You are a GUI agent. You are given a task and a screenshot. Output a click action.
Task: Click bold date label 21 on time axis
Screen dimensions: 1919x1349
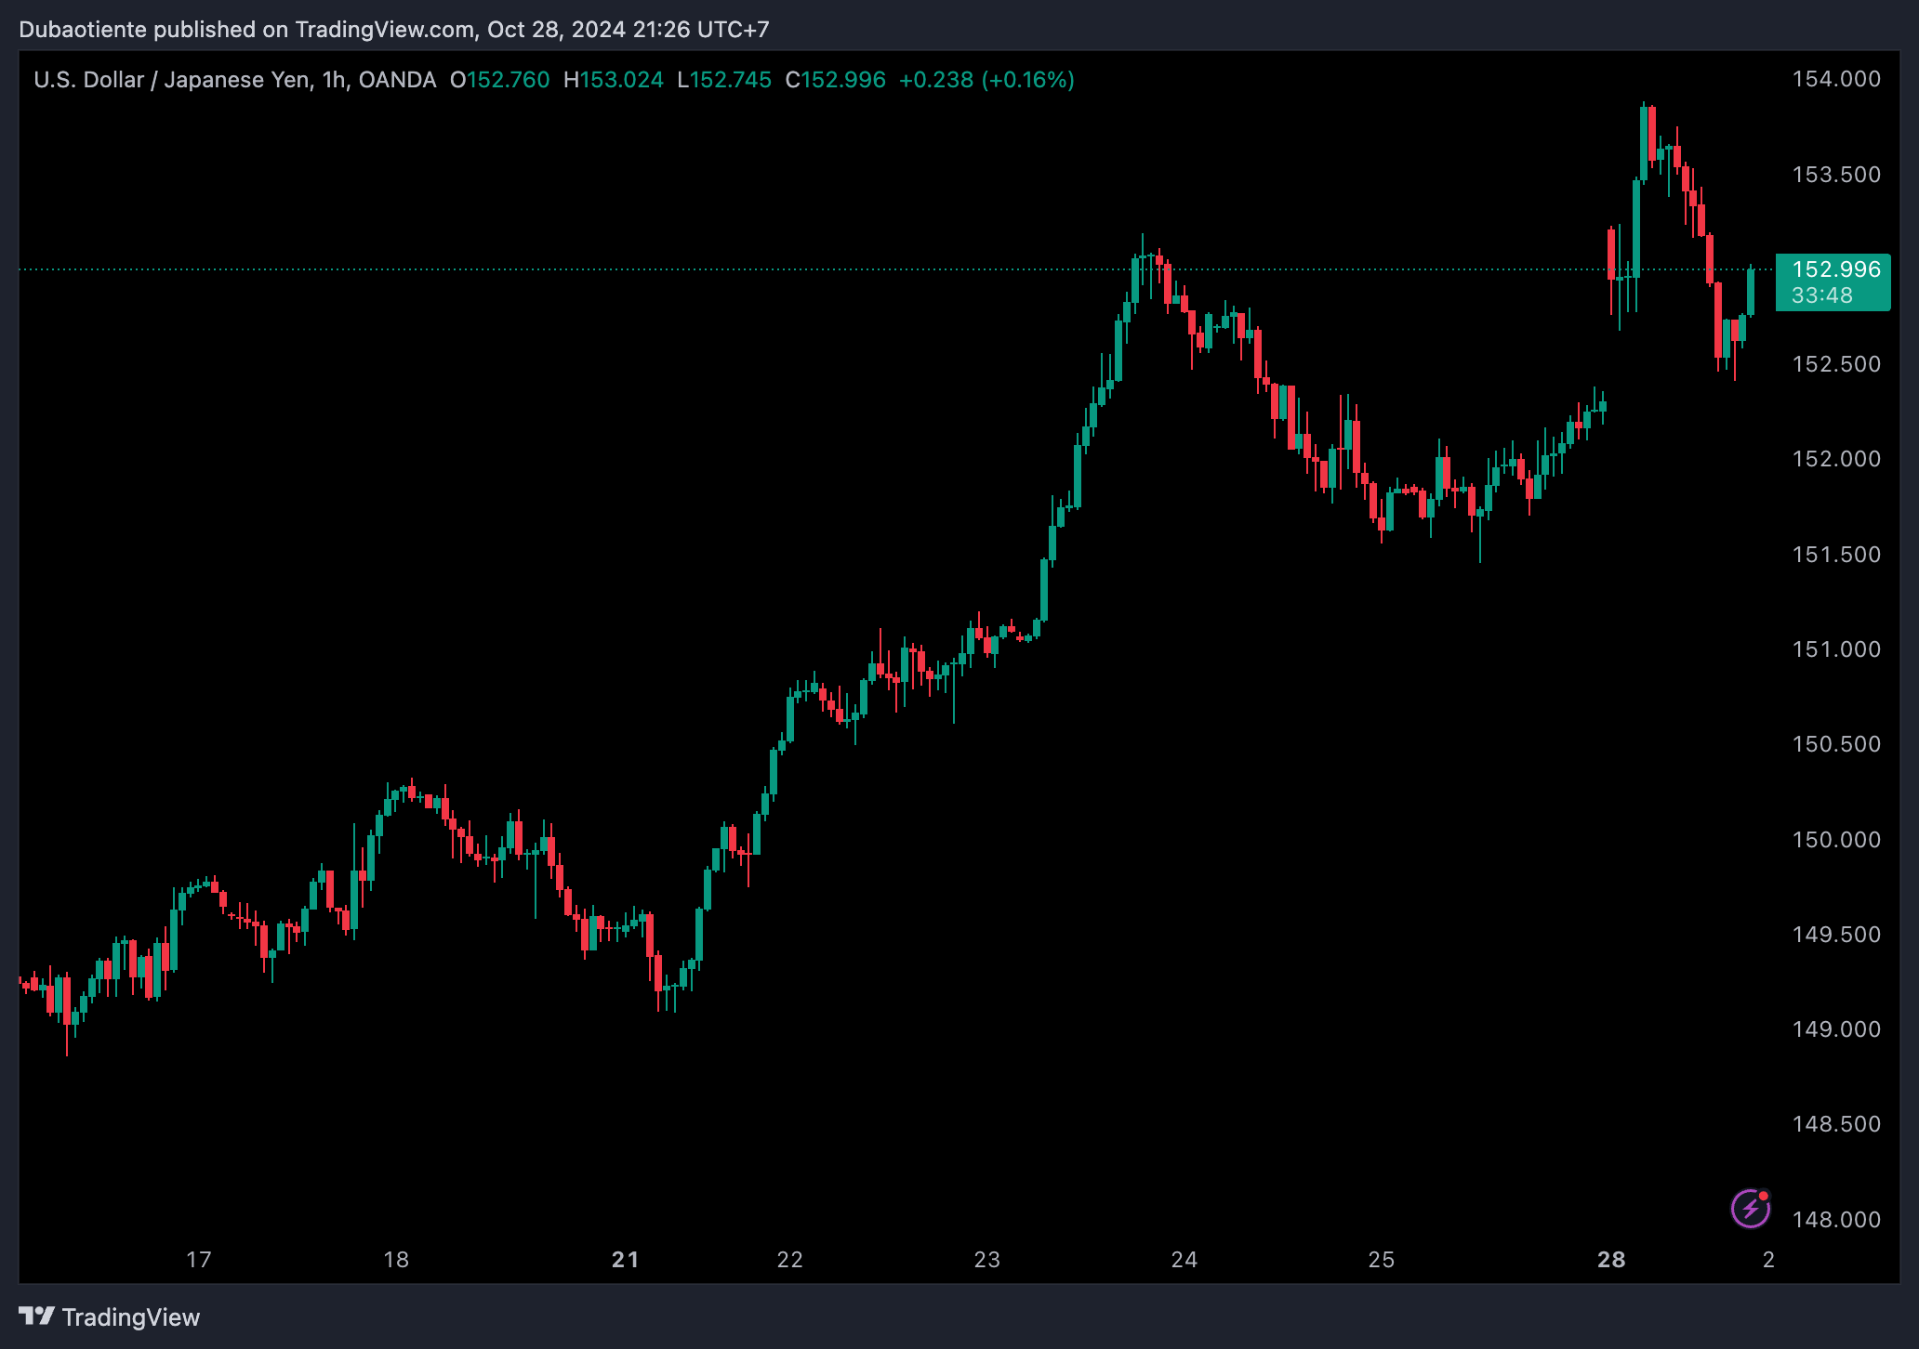tap(626, 1260)
